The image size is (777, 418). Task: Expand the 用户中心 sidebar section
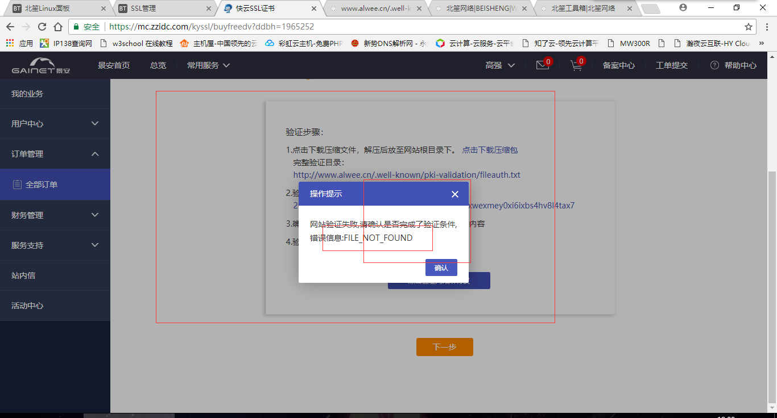(55, 124)
